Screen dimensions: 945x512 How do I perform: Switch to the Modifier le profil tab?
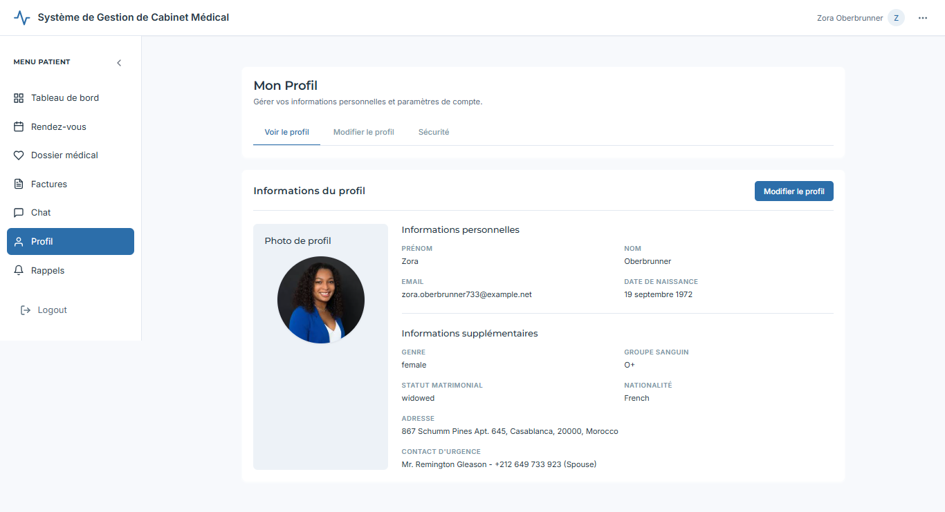tap(363, 132)
